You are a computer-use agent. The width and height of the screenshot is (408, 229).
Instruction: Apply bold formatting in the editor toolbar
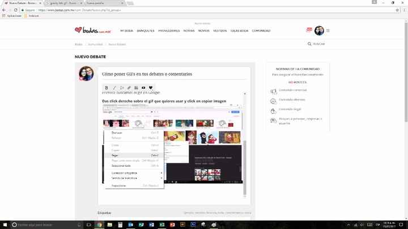click(x=107, y=88)
